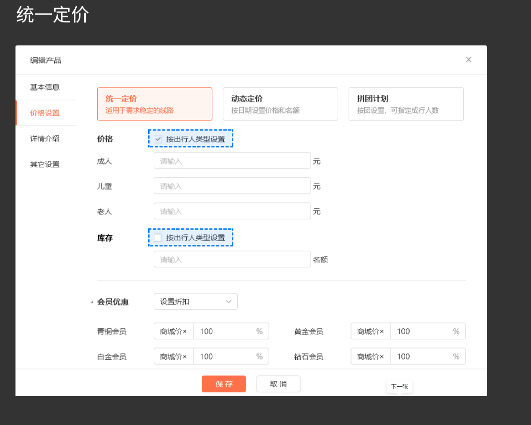This screenshot has height=425, width=531.
Task: Enable 按出行人类型设置 under 库存
Action: click(158, 238)
